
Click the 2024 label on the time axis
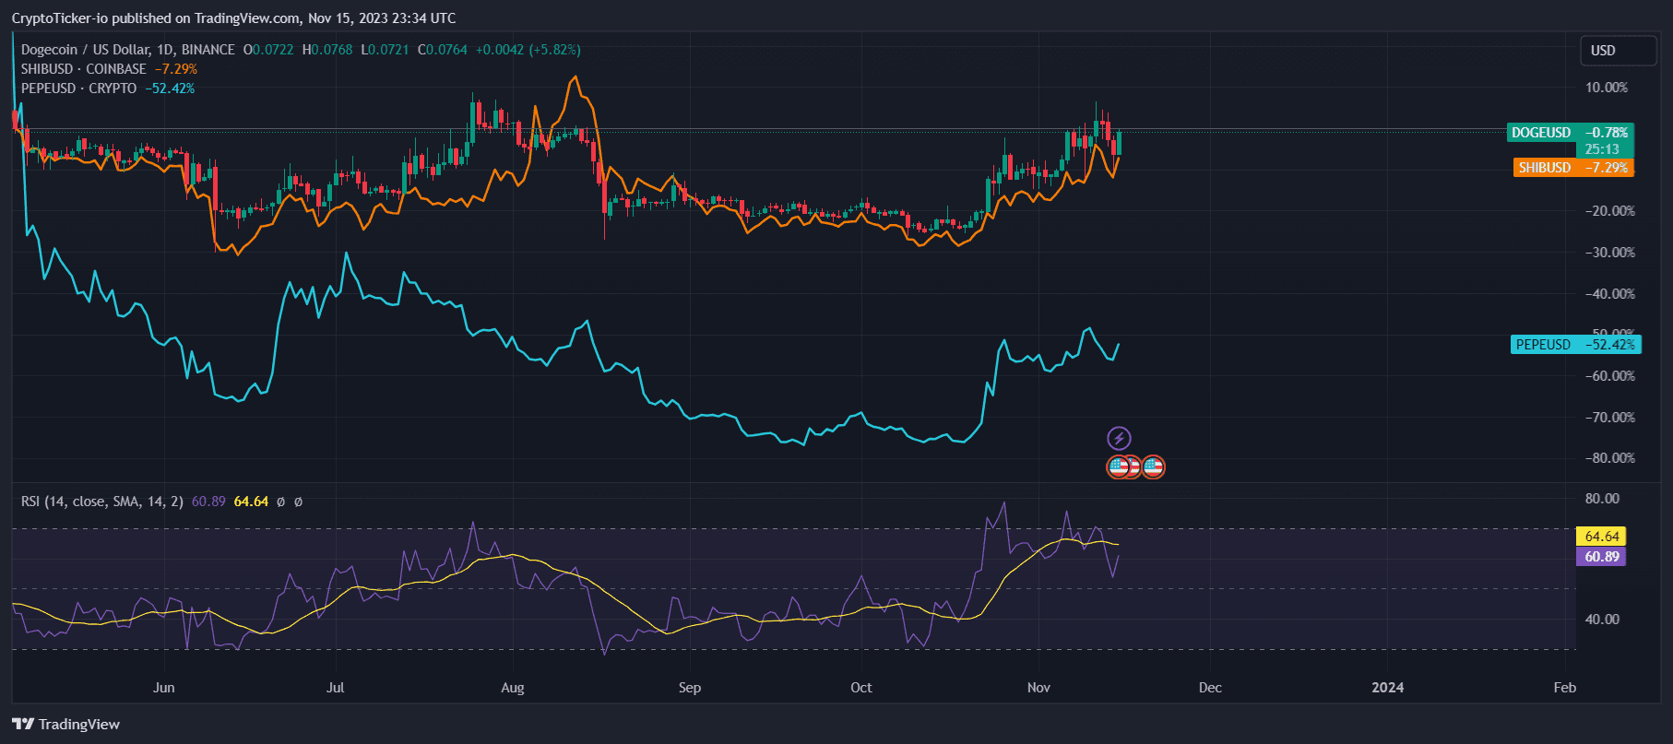pyautogui.click(x=1387, y=688)
